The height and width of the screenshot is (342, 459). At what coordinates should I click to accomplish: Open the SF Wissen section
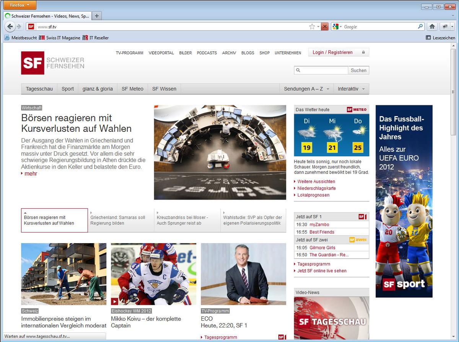tap(164, 89)
